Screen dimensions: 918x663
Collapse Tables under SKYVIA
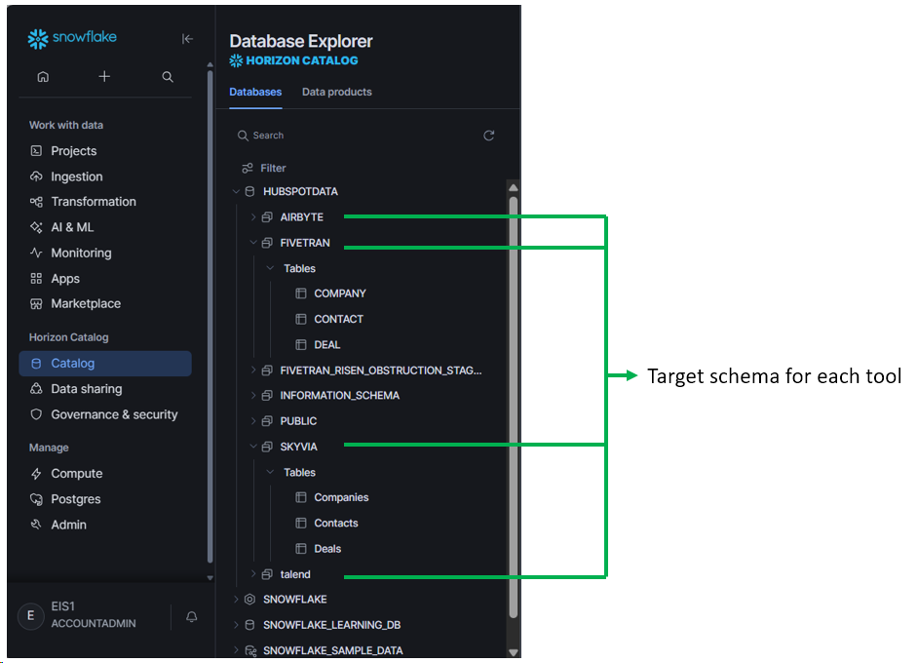[x=270, y=472]
